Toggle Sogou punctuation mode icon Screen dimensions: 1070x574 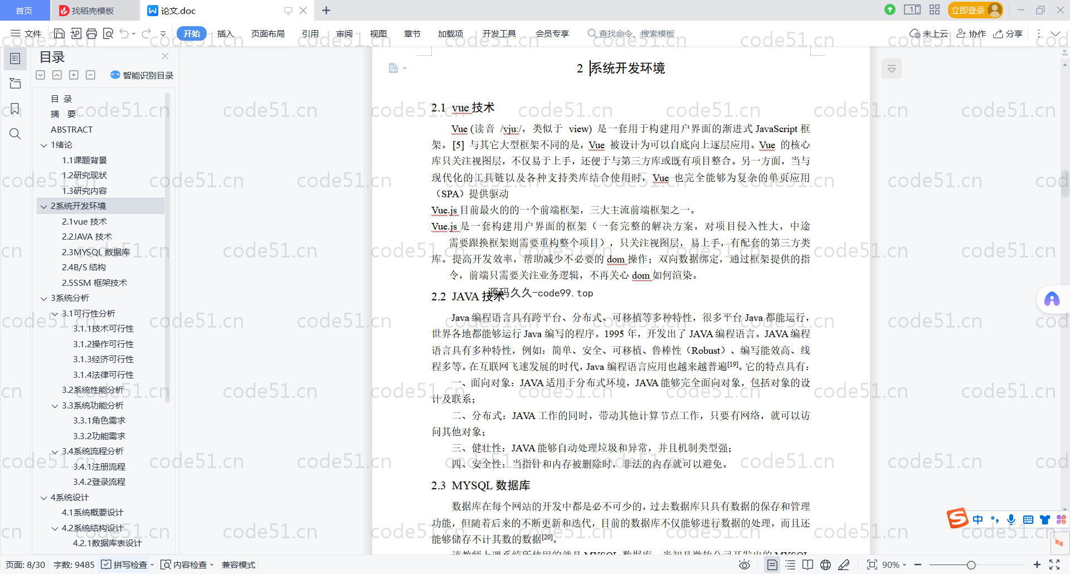tap(995, 519)
